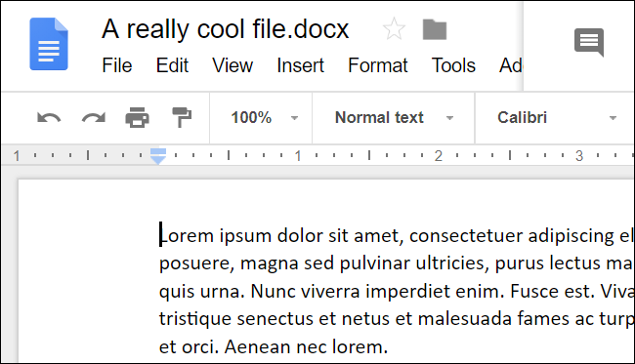Open the comments speech bubble icon
The width and height of the screenshot is (635, 364).
click(x=589, y=42)
